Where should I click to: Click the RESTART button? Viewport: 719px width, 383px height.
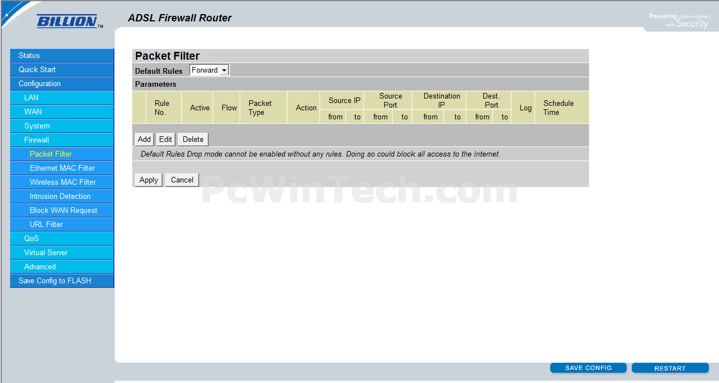670,368
